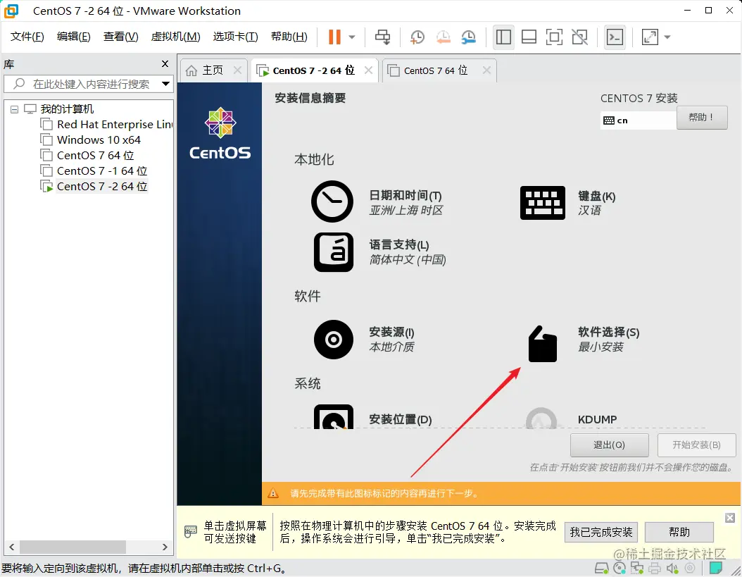Click library horizontal scrollbar thumb

click(73, 547)
